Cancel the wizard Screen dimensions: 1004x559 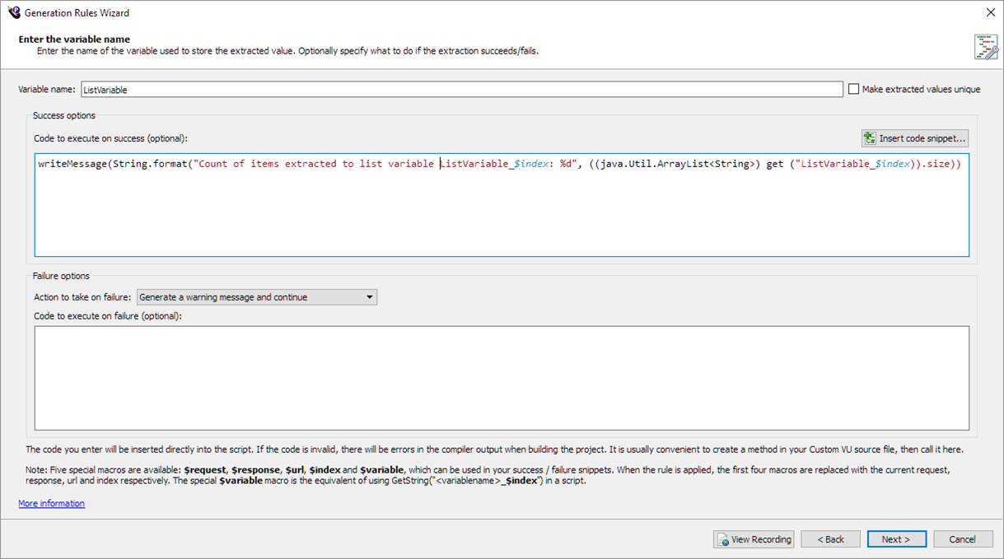pos(962,539)
